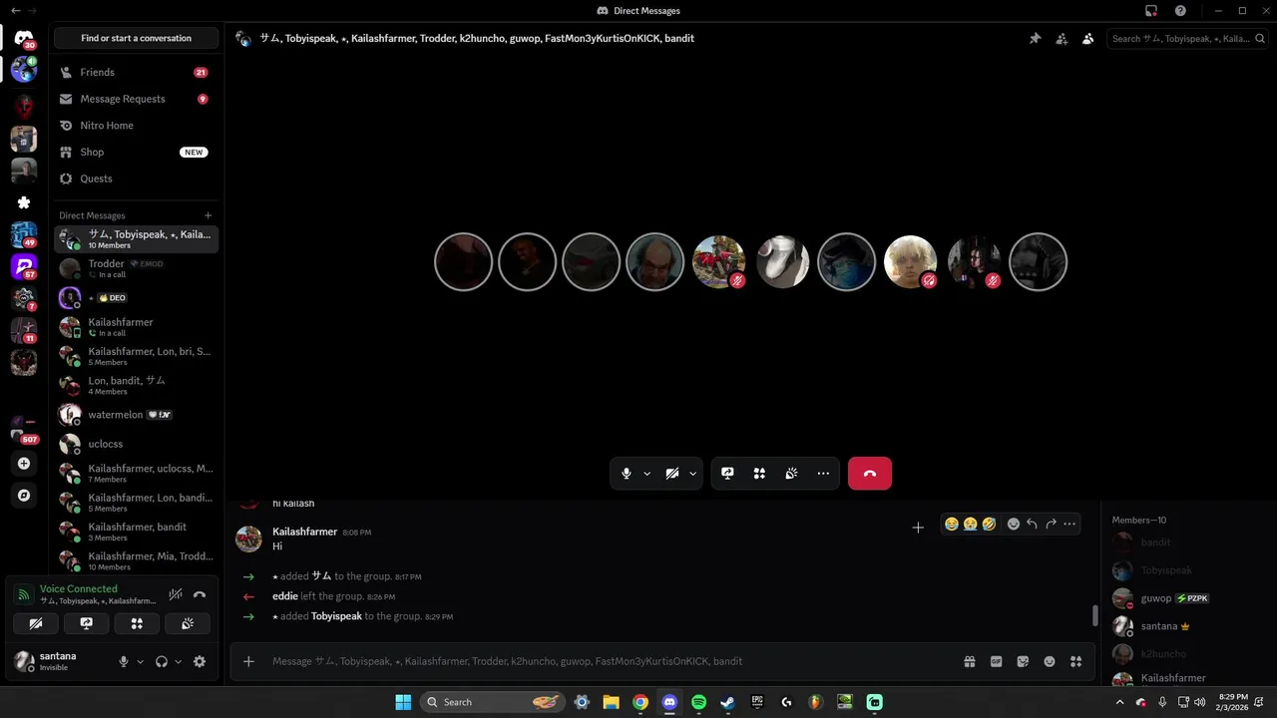Image resolution: width=1277 pixels, height=718 pixels.
Task: Mute microphone in the user panel
Action: (x=124, y=661)
